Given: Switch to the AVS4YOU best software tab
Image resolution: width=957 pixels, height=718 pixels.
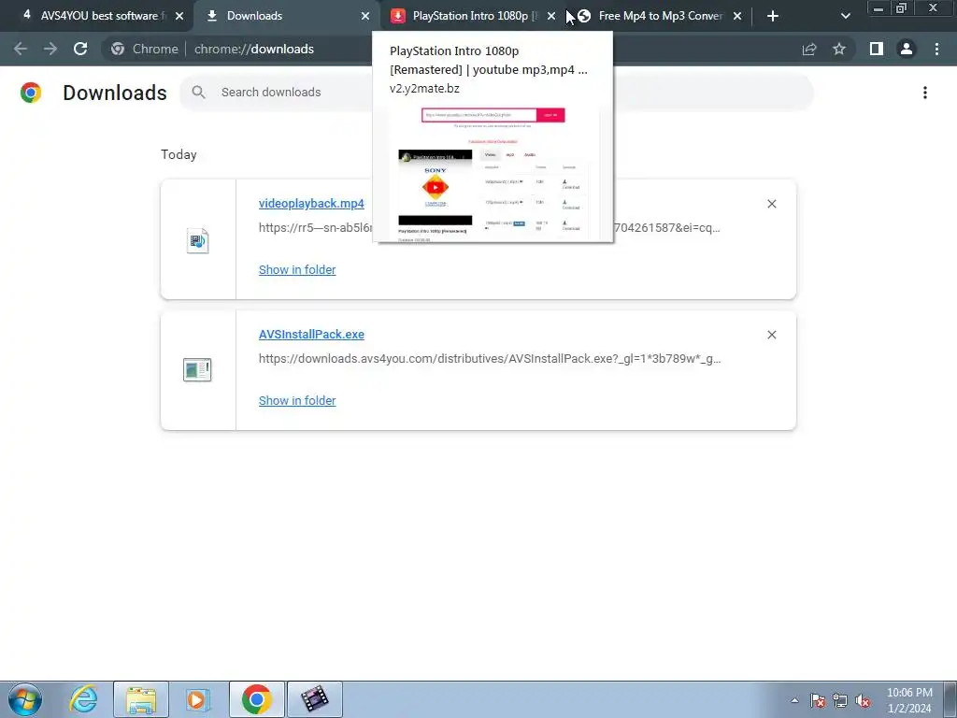Looking at the screenshot, I should 97,16.
